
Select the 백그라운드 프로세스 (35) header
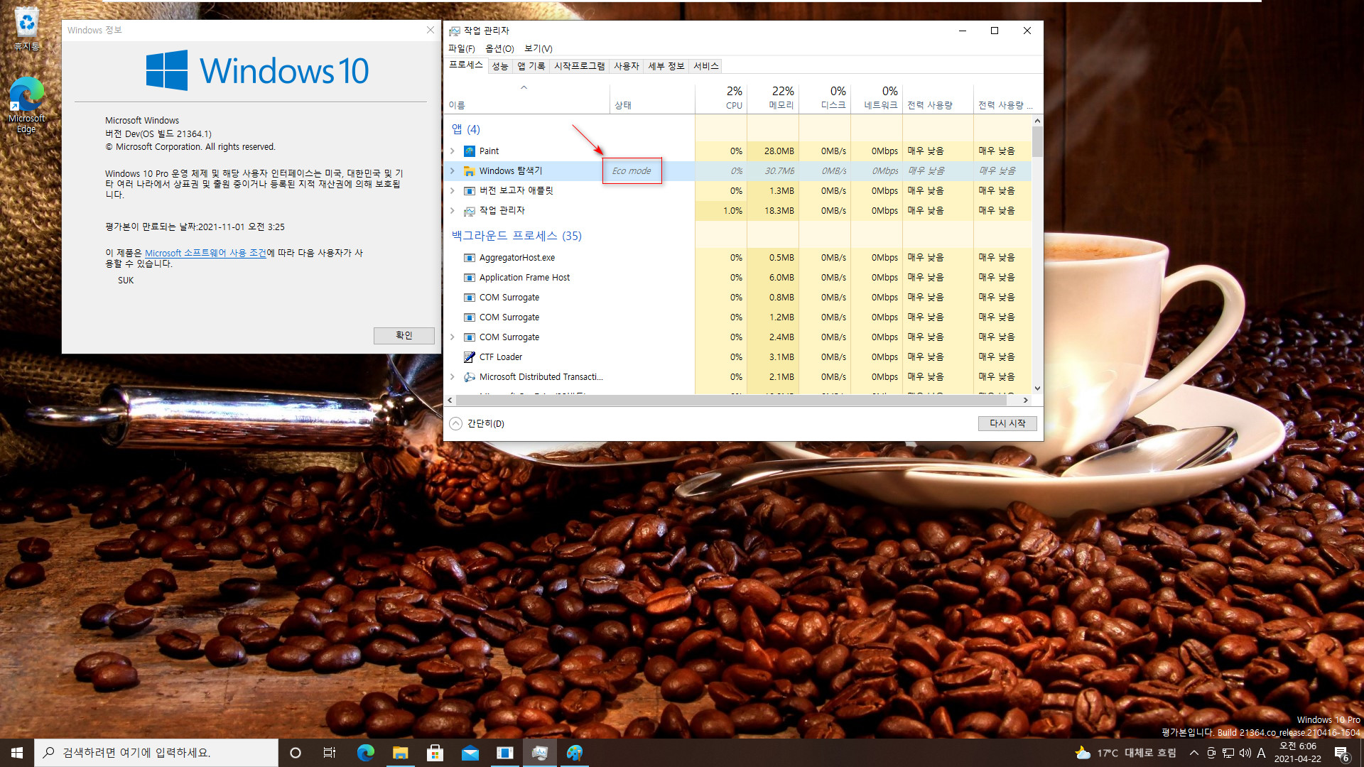(x=516, y=236)
